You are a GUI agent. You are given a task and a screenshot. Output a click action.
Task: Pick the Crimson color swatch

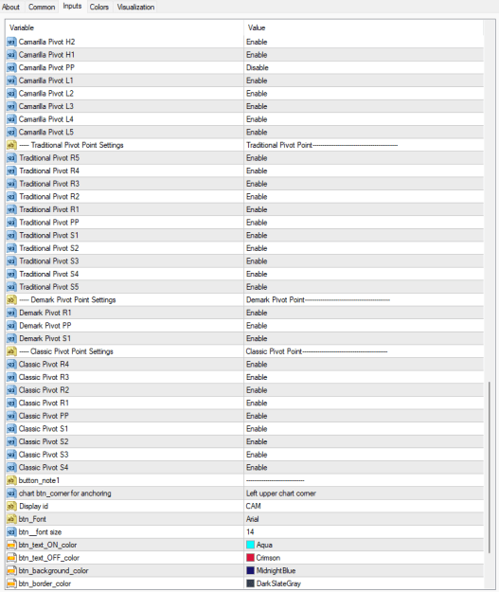click(250, 558)
